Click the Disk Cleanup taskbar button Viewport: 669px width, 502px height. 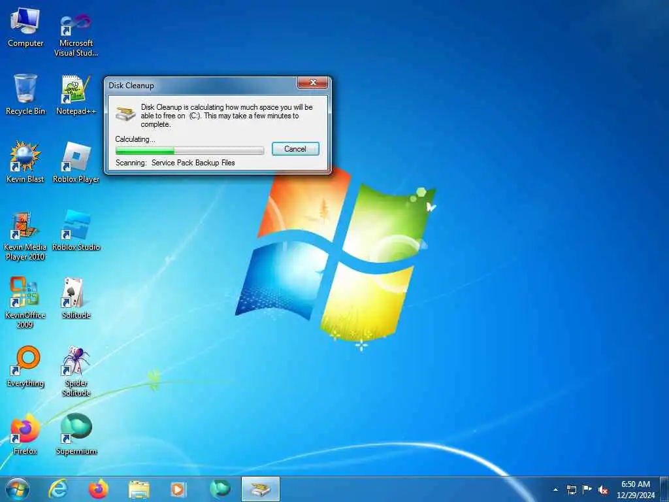click(260, 489)
